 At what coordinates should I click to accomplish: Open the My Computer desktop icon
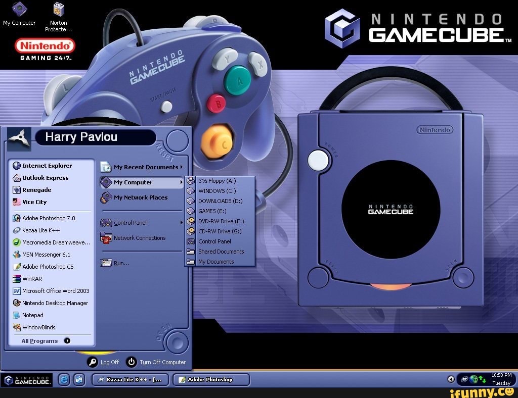pos(19,10)
